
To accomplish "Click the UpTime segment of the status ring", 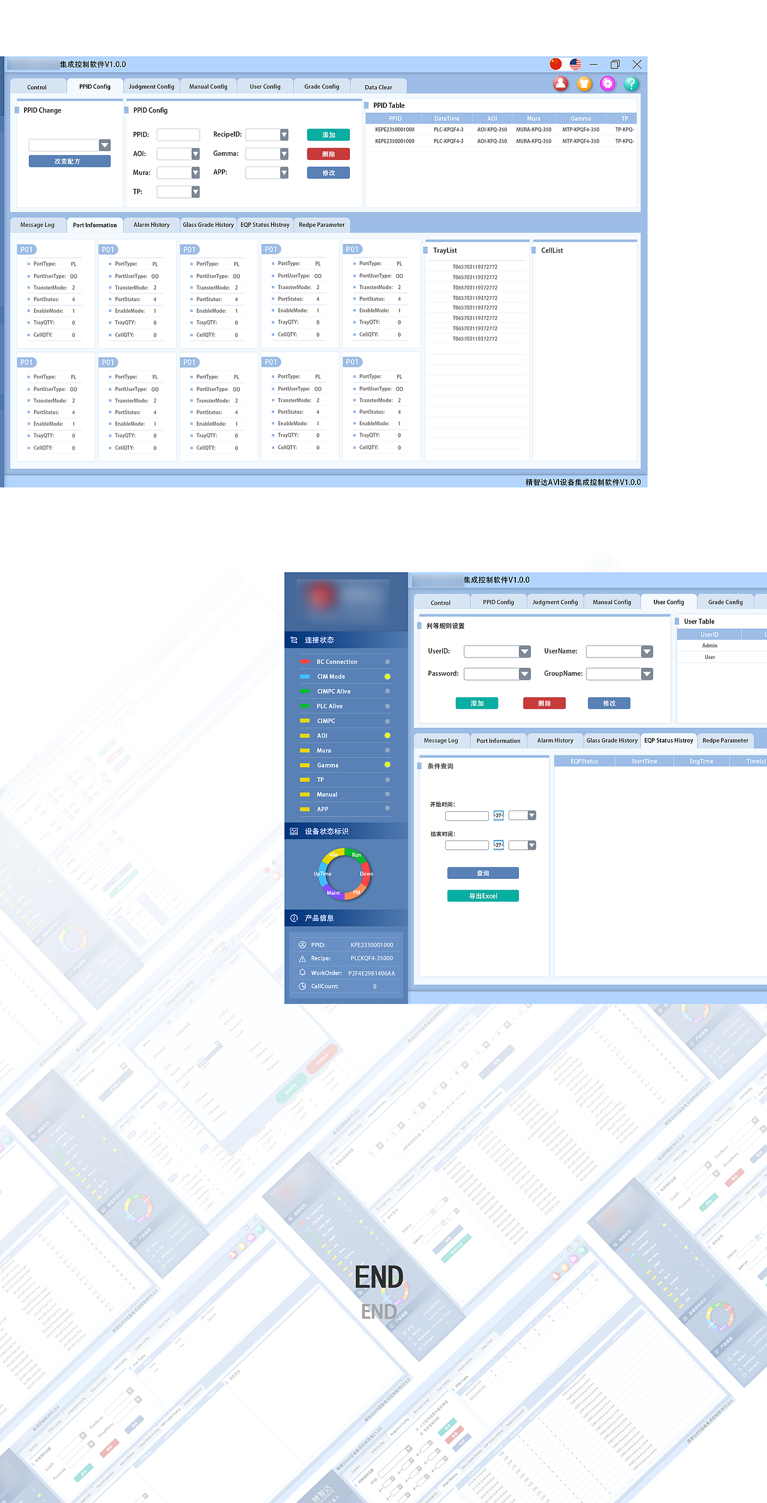I will 322,874.
